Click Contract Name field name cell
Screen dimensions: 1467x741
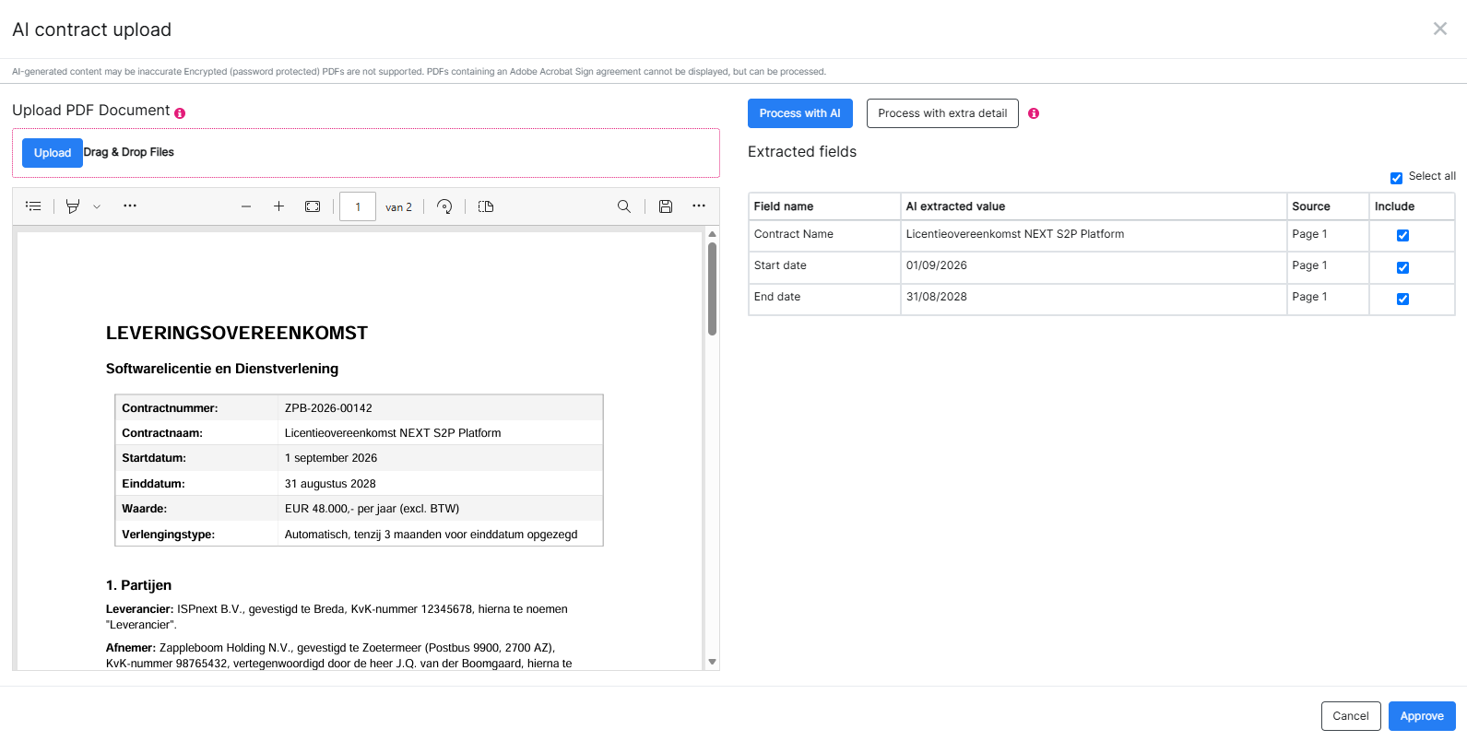(x=824, y=234)
